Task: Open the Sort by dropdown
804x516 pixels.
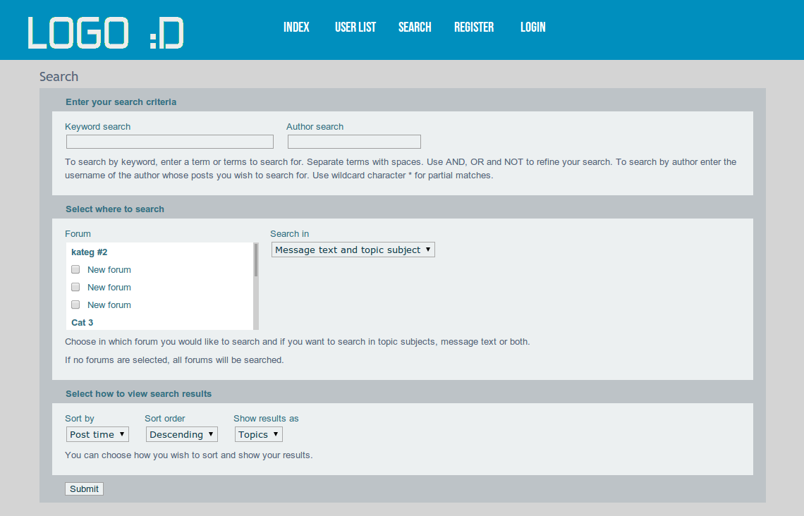Action: click(x=97, y=434)
